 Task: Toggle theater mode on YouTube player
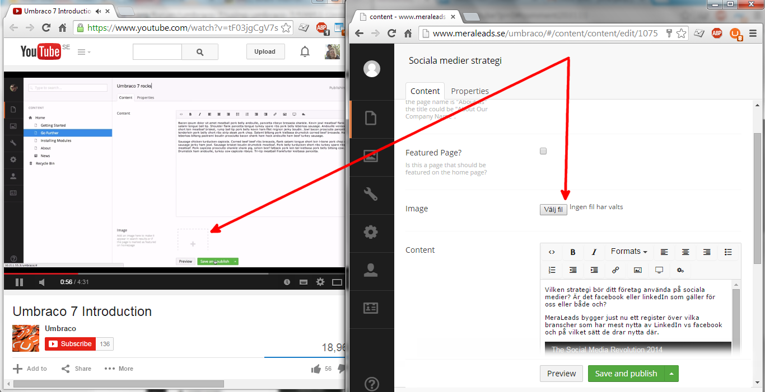337,282
